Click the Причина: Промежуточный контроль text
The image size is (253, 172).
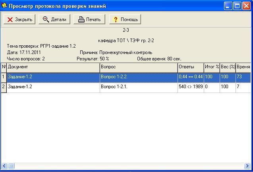click(116, 52)
